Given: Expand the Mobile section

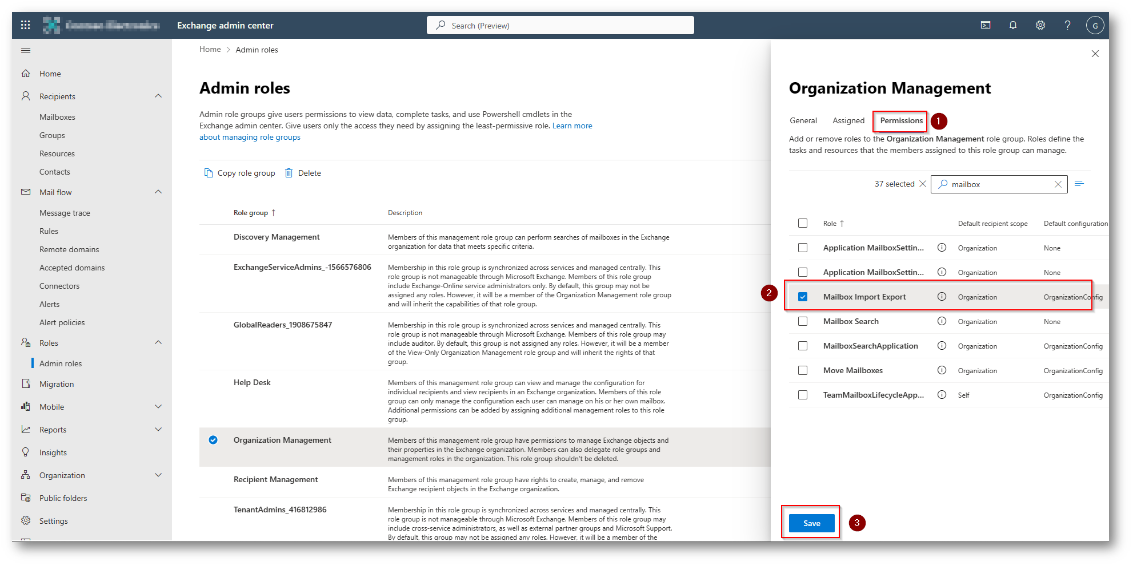Looking at the screenshot, I should 158,406.
